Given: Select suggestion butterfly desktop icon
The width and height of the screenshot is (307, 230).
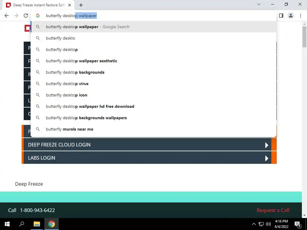Looking at the screenshot, I should point(154,95).
